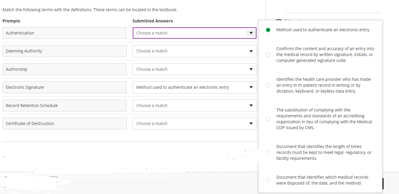Choose 'medical records were disposed of' radio
The height and width of the screenshot is (194, 399).
268,180
